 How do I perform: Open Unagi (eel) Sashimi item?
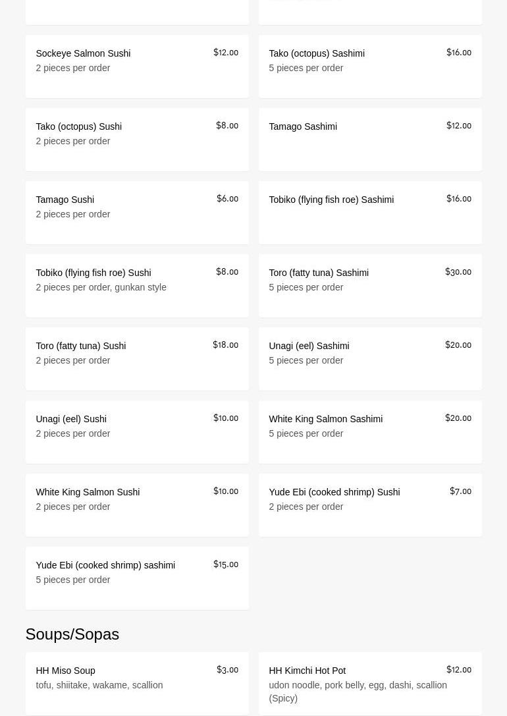[370, 359]
